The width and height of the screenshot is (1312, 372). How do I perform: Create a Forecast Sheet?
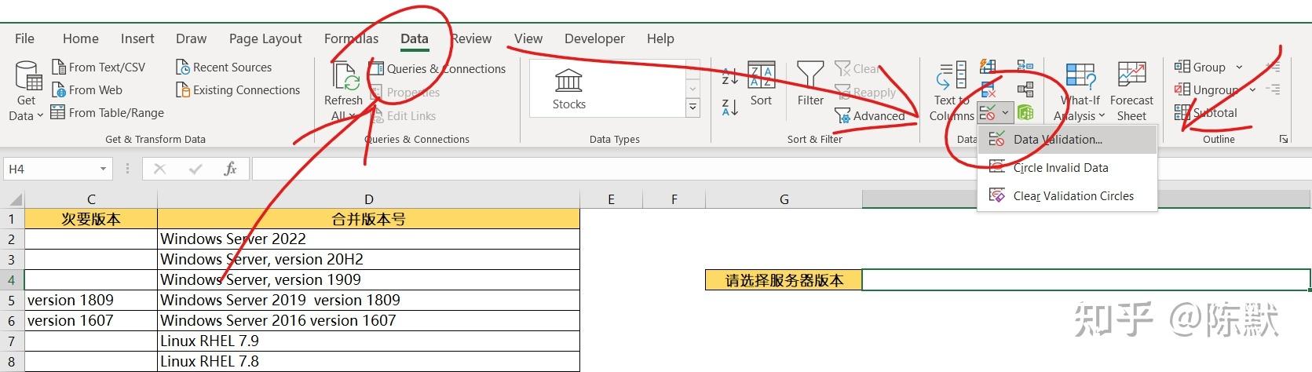1131,93
